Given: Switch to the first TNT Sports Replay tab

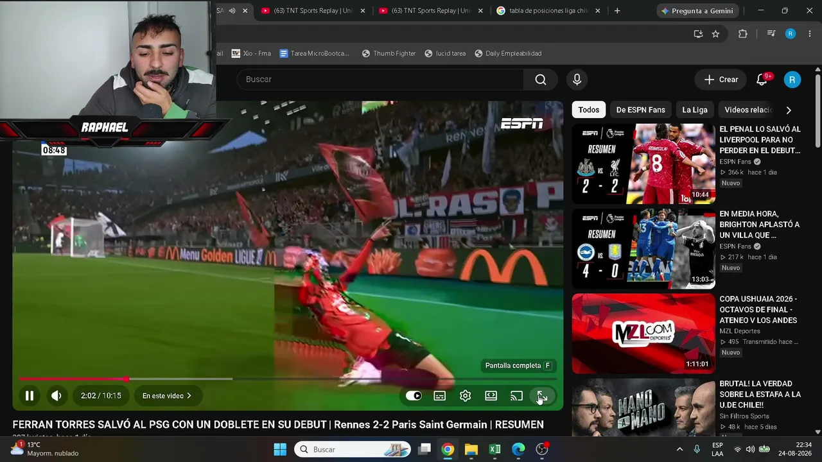Looking at the screenshot, I should tap(313, 11).
